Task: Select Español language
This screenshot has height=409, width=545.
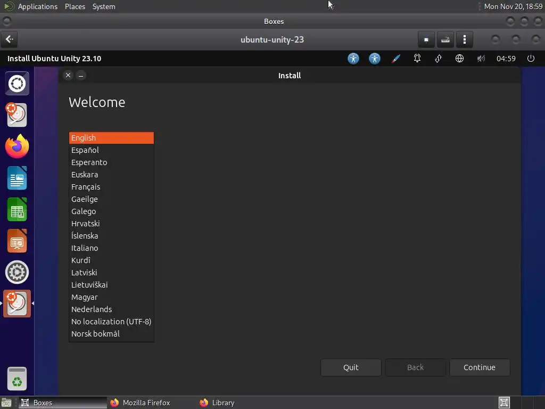Action: click(x=111, y=150)
